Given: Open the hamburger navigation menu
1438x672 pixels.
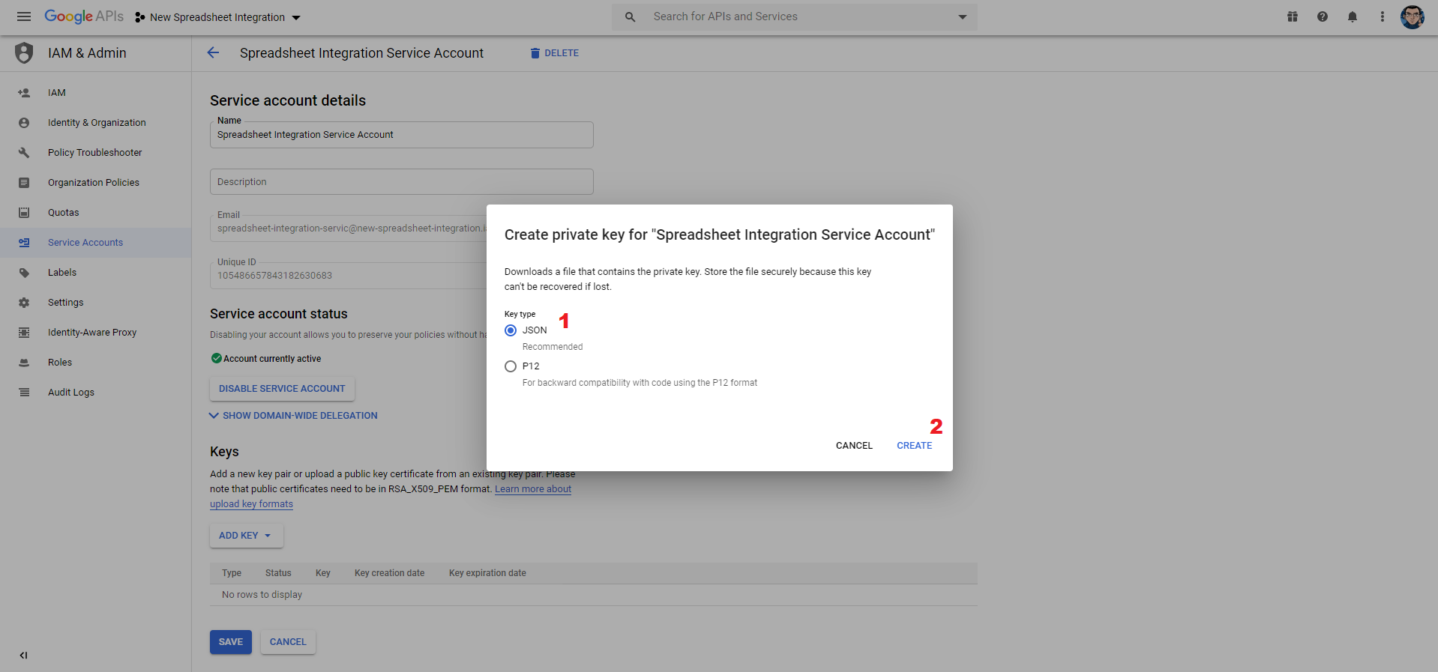Looking at the screenshot, I should pos(24,16).
